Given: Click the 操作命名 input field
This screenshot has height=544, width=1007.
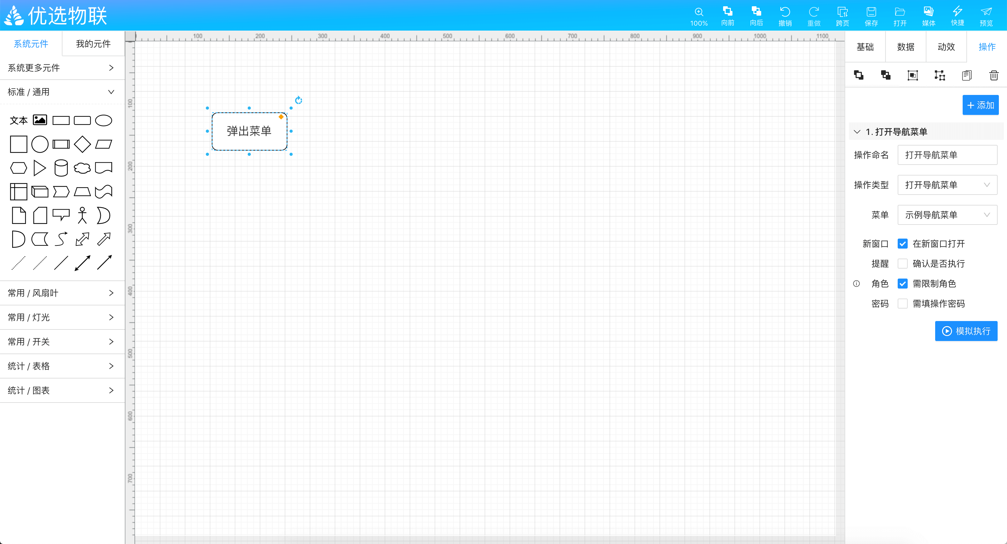Looking at the screenshot, I should (x=947, y=155).
